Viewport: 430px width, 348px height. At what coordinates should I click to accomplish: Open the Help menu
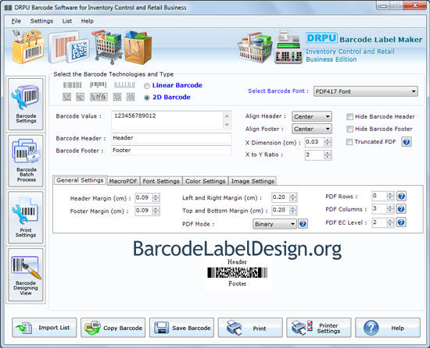[x=87, y=21]
